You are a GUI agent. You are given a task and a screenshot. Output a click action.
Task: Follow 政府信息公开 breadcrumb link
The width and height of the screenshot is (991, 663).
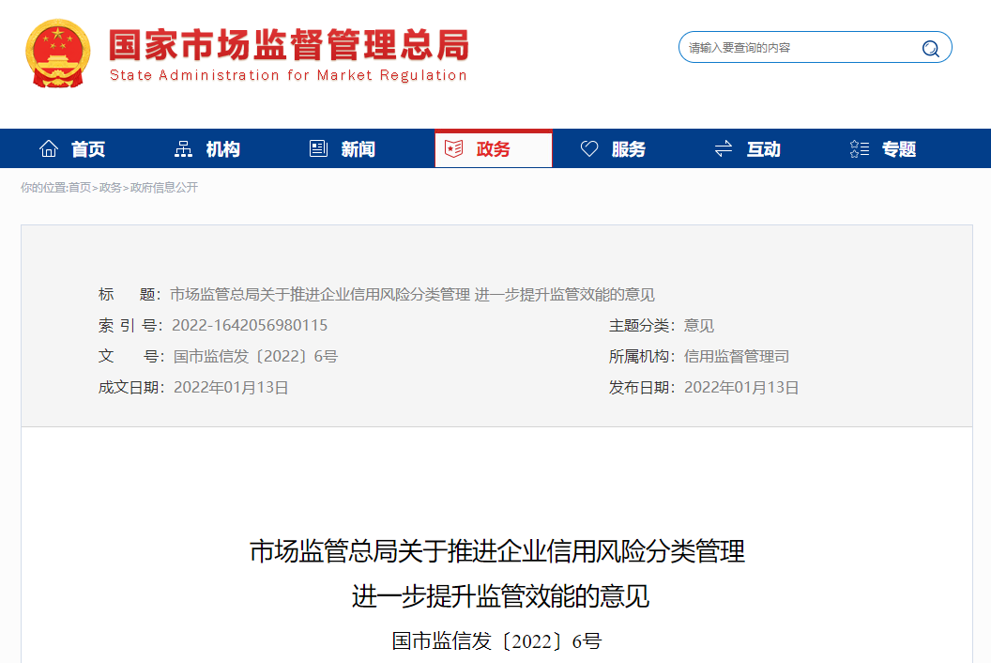164,188
